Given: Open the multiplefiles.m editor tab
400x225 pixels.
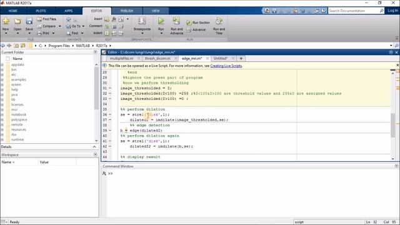Looking at the screenshot, I should tap(122, 58).
